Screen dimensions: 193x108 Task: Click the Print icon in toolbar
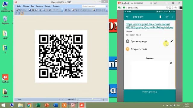click(x=33, y=10)
